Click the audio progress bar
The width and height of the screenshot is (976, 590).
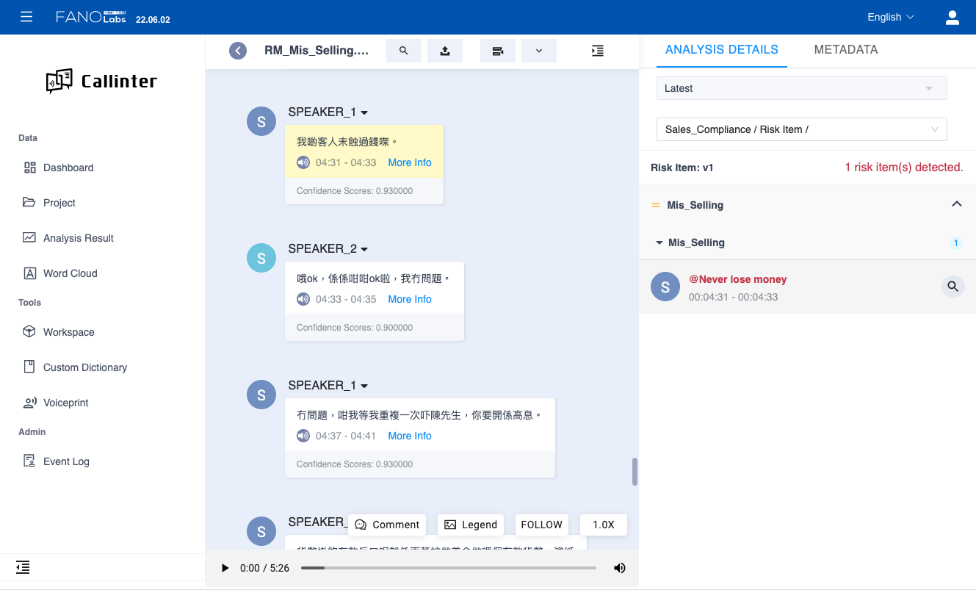pyautogui.click(x=448, y=568)
